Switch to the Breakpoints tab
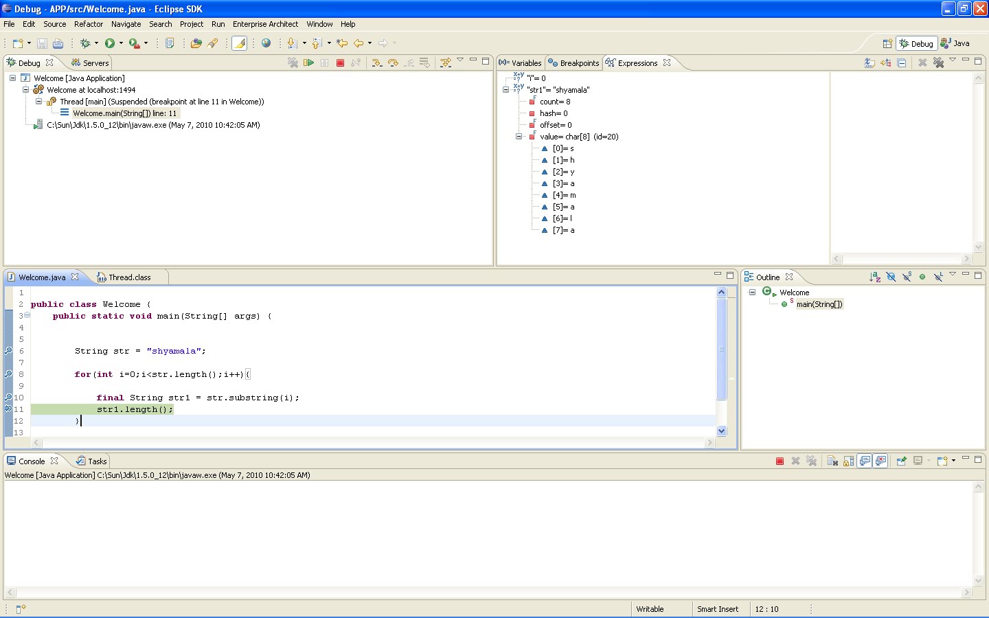 [x=574, y=63]
